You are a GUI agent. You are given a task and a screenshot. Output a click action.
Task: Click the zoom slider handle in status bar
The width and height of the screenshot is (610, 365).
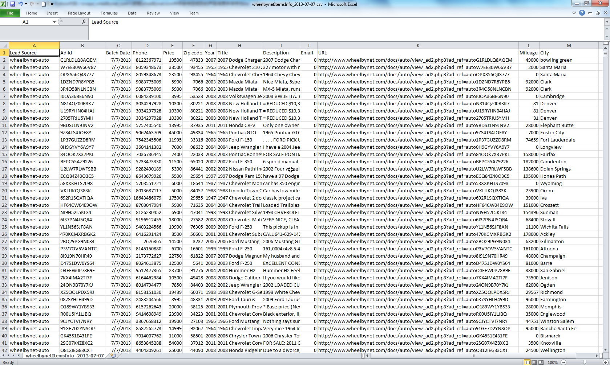585,362
